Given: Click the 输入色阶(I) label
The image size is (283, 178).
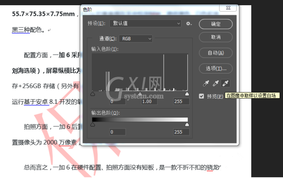Looking at the screenshot, I should coord(105,49).
